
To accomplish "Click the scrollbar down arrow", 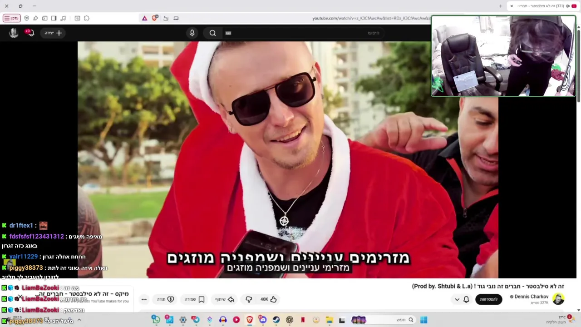I will 579,310.
